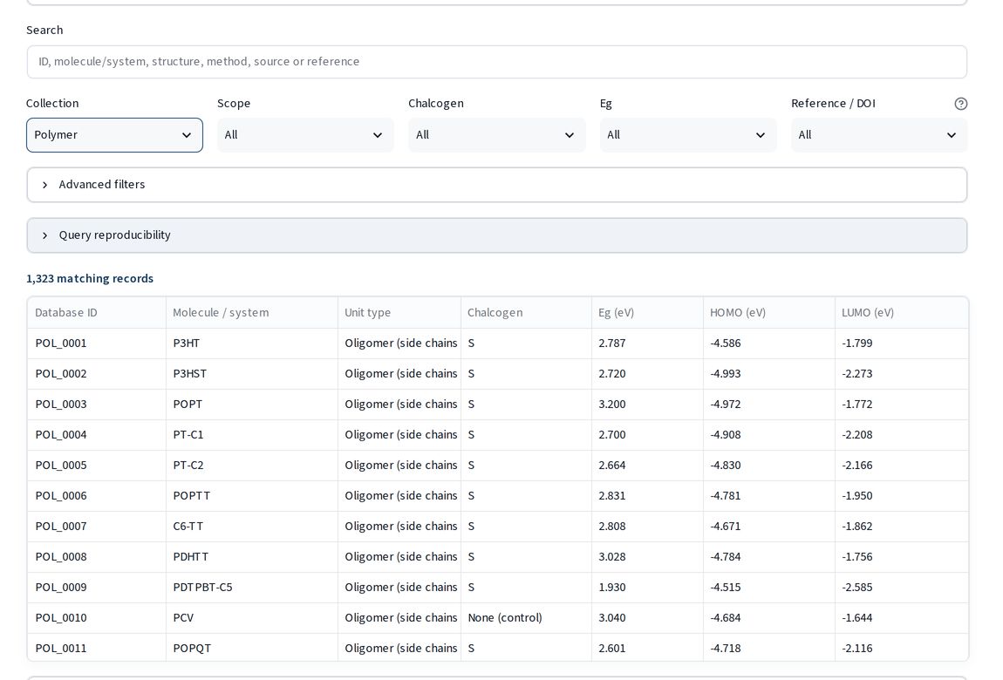The image size is (1003, 680).
Task: Click the PT-C2 molecule cell
Action: 252,466
